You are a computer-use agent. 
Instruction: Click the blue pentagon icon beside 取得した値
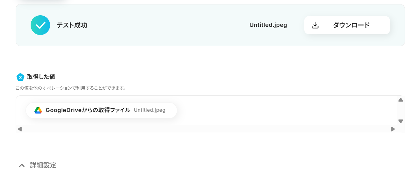pyautogui.click(x=20, y=77)
